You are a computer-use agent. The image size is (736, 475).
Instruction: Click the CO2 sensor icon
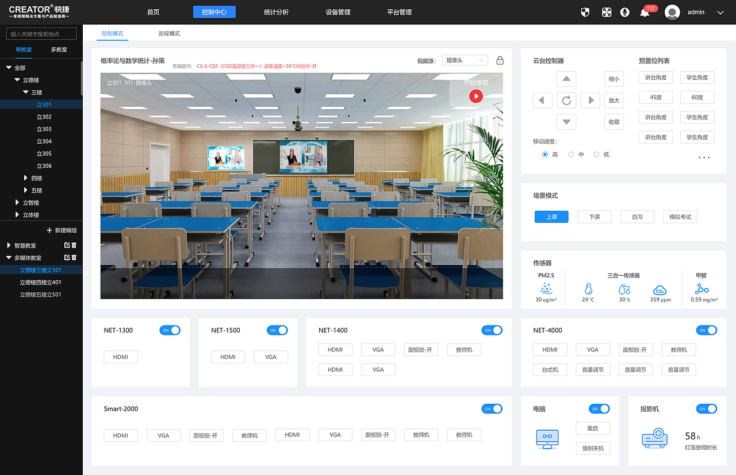click(x=660, y=290)
